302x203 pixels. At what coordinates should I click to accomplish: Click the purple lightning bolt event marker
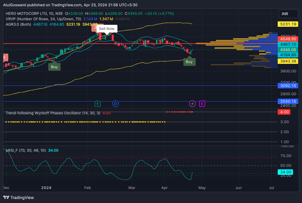click(x=192, y=104)
